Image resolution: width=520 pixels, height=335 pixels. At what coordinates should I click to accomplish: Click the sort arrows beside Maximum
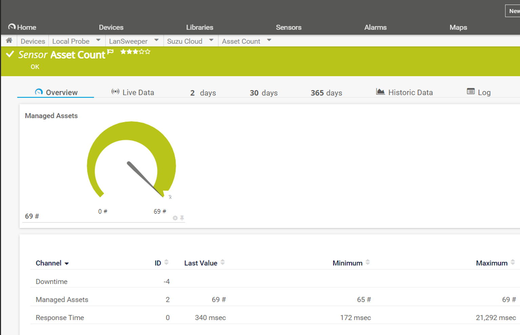(x=513, y=263)
